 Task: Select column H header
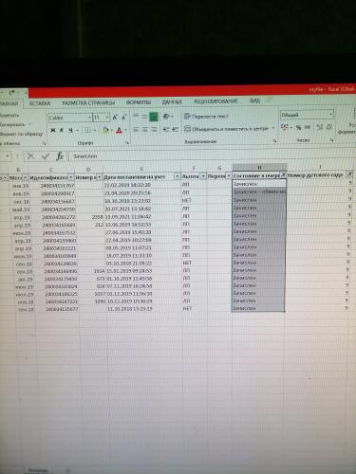coord(259,168)
